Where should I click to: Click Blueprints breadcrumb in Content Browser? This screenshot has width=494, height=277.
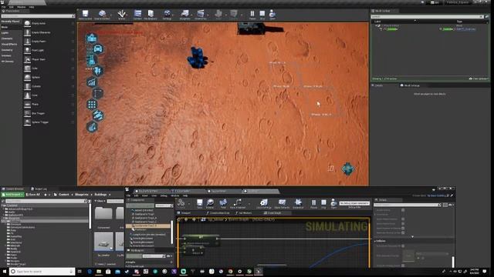(82, 195)
